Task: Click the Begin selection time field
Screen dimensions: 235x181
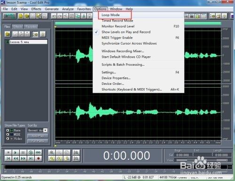Action: (183, 155)
